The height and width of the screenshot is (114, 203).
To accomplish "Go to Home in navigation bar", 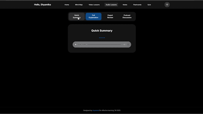I will 67,5.
